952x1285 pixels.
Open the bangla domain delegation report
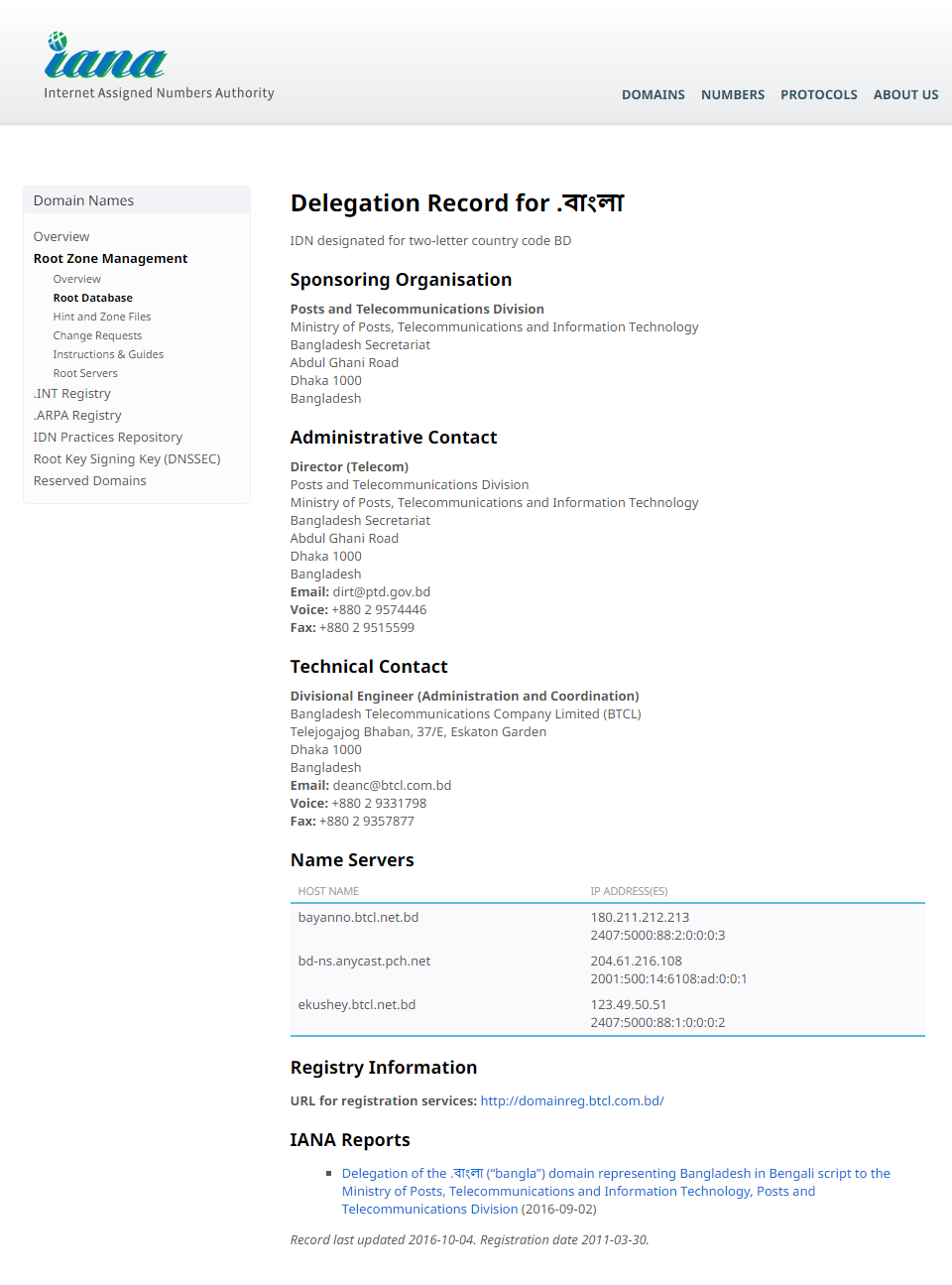(x=615, y=1174)
